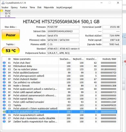
Task: Click blue status icon for attribute 03
Action: pos(4,69)
